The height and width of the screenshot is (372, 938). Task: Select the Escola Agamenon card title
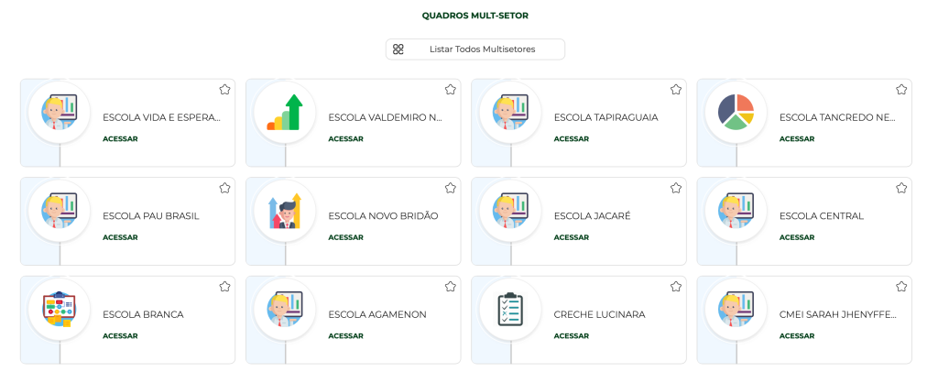[376, 314]
